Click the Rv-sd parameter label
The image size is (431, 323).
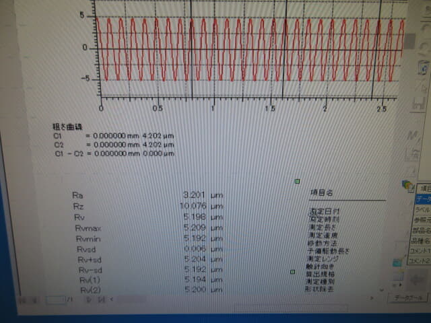point(90,271)
